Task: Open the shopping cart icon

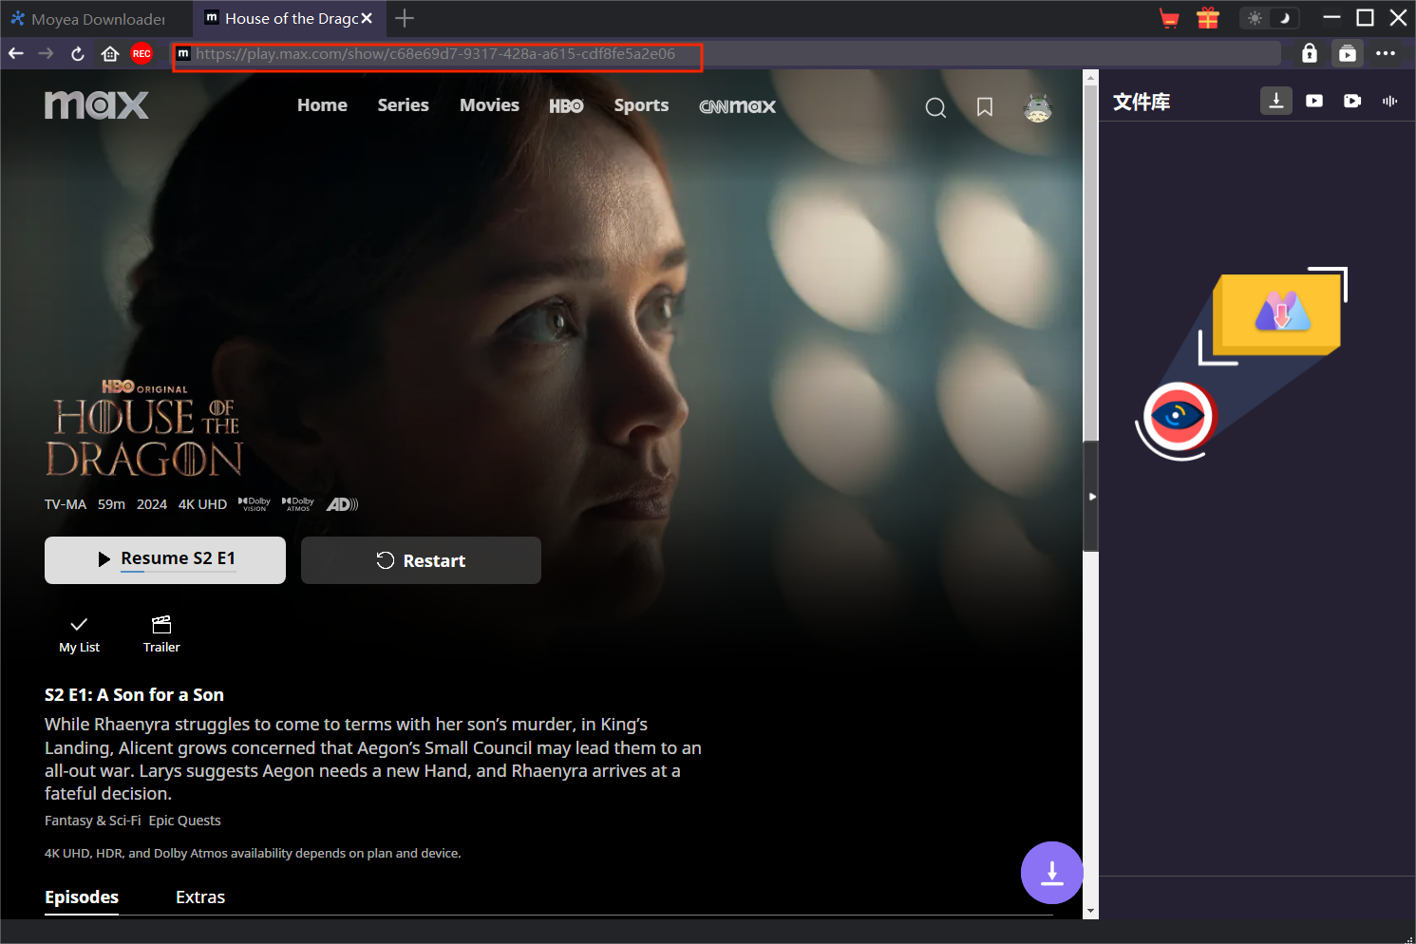Action: pos(1169,18)
